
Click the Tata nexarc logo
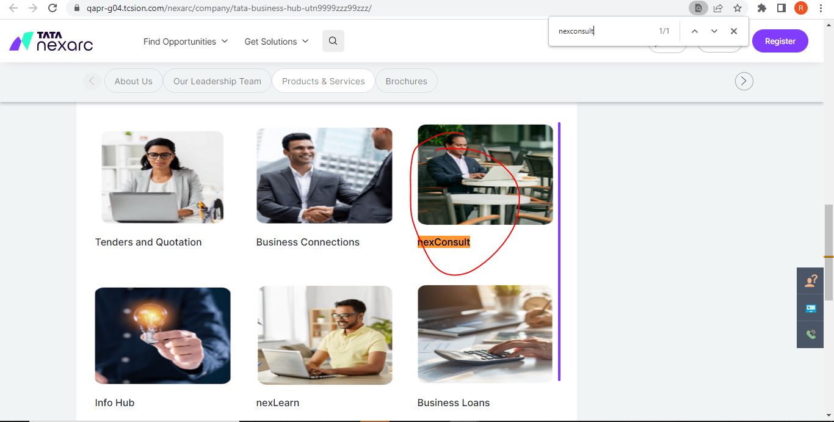coord(51,41)
